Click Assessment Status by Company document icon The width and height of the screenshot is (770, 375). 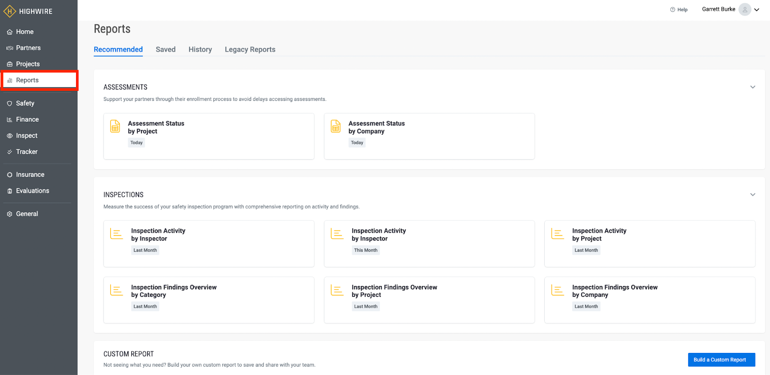[x=336, y=126]
